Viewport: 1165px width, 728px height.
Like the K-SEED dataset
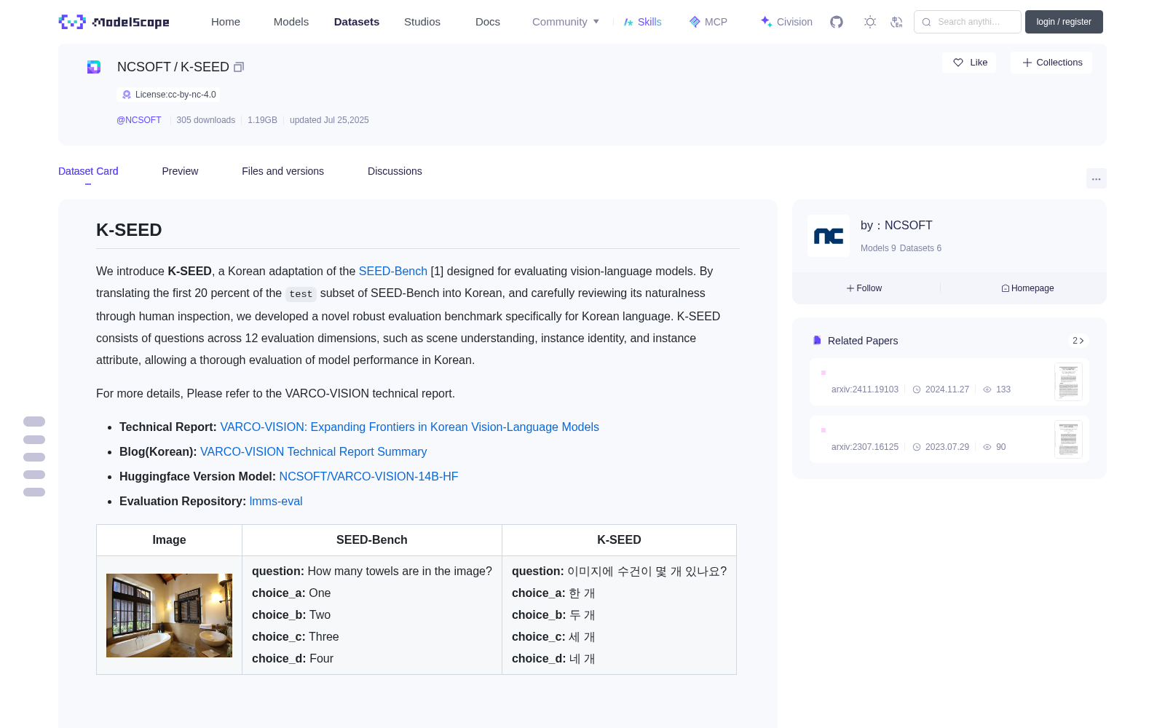point(970,63)
